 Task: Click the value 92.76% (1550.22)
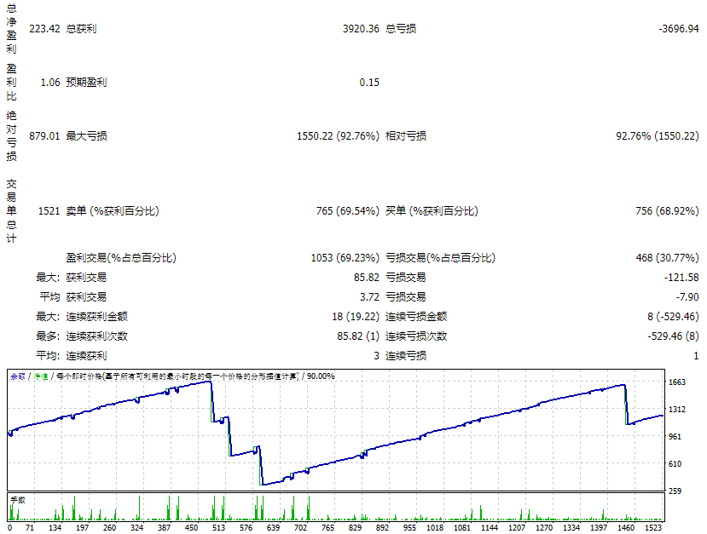coord(658,136)
